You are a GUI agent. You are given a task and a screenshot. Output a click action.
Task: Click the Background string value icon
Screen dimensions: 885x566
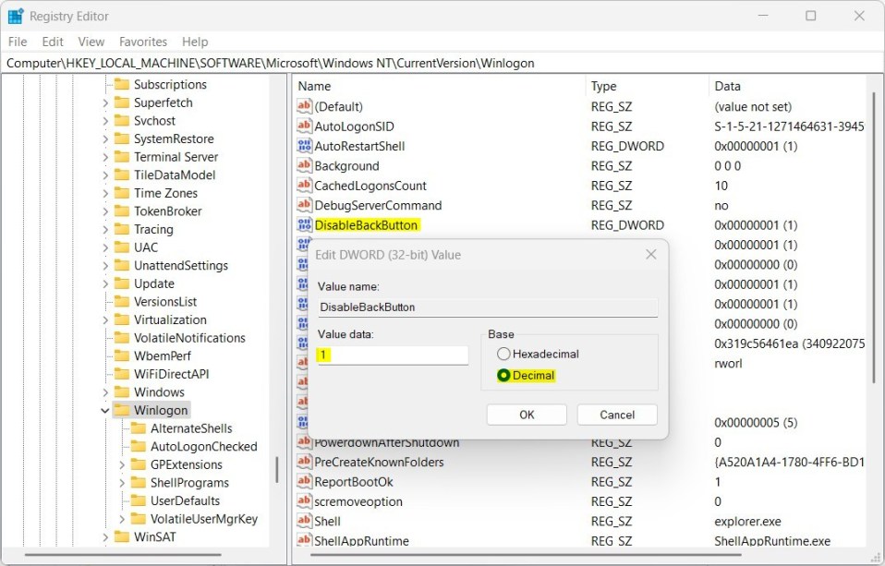304,165
